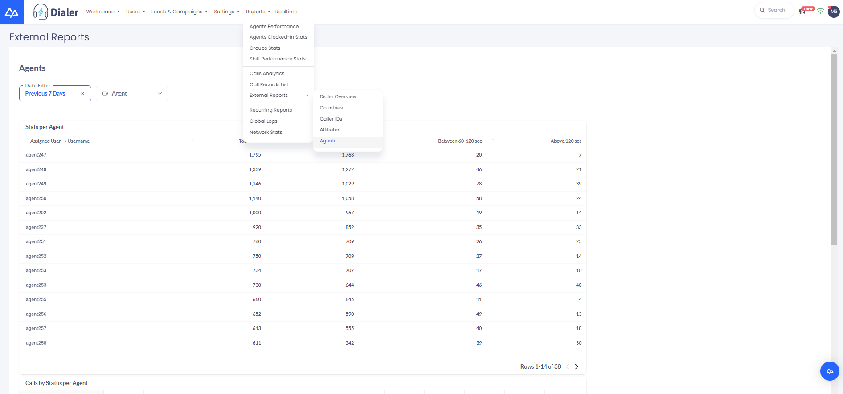
Task: Expand the External Reports submenu arrow
Action: (x=307, y=96)
